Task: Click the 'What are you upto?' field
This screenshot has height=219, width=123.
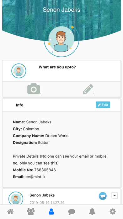Action: point(57,67)
